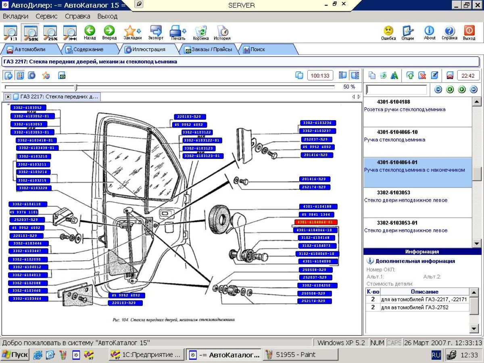Toggle the first illustration view mode icon

pos(8,75)
